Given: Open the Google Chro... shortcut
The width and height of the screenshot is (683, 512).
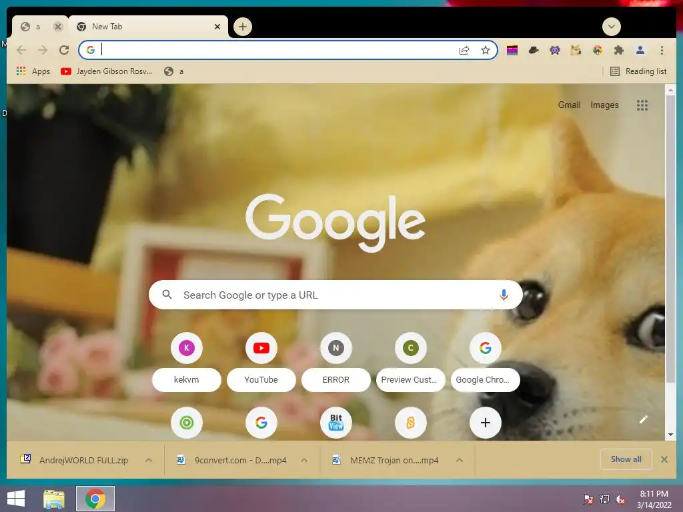Looking at the screenshot, I should tap(486, 361).
